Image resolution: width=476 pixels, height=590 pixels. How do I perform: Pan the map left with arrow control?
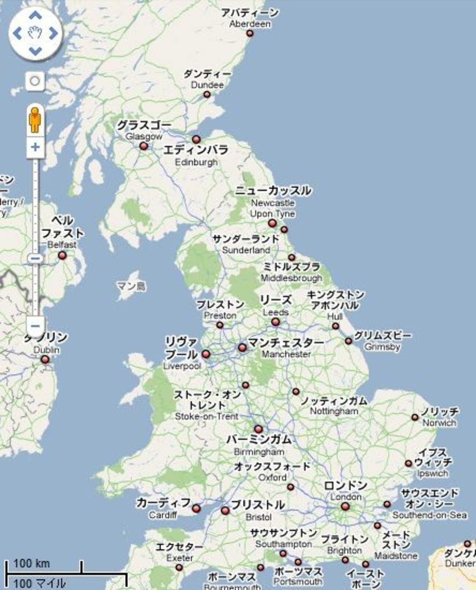(x=17, y=33)
